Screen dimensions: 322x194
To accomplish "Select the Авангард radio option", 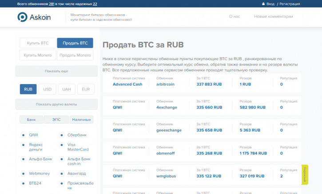I will [62, 174].
